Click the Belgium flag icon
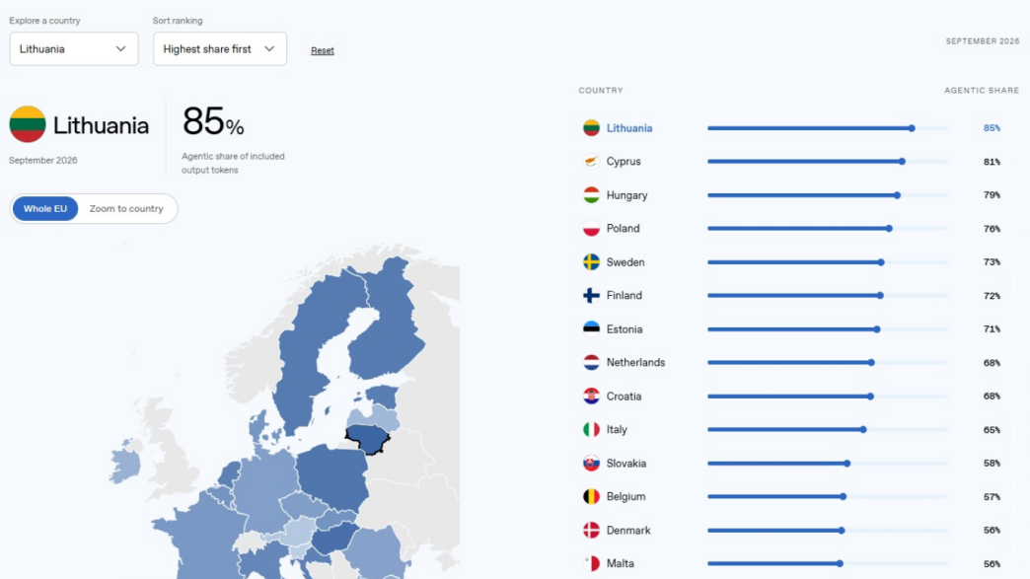Image resolution: width=1030 pixels, height=579 pixels. [x=591, y=496]
